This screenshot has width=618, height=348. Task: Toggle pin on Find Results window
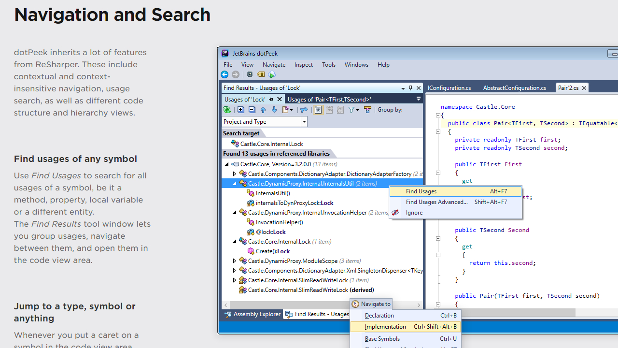[410, 88]
